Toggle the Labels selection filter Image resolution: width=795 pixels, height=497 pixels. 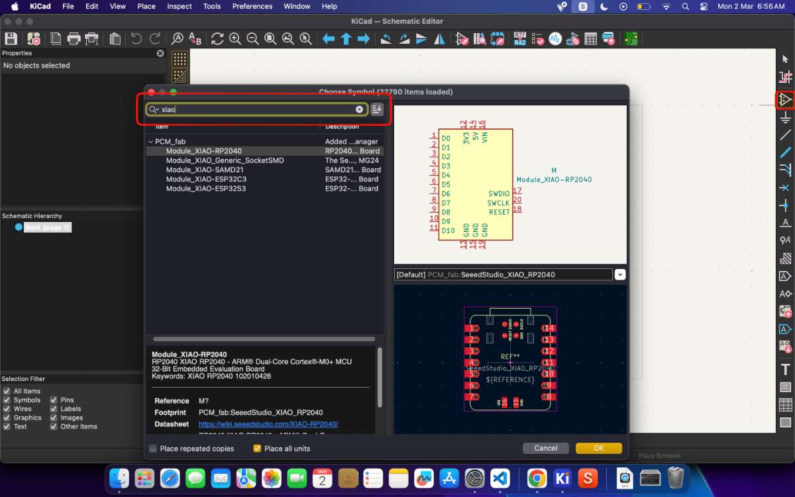coord(54,409)
